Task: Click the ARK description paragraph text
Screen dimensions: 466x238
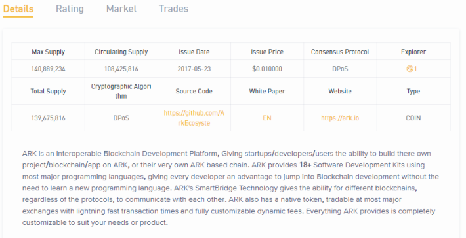Action: [x=230, y=188]
